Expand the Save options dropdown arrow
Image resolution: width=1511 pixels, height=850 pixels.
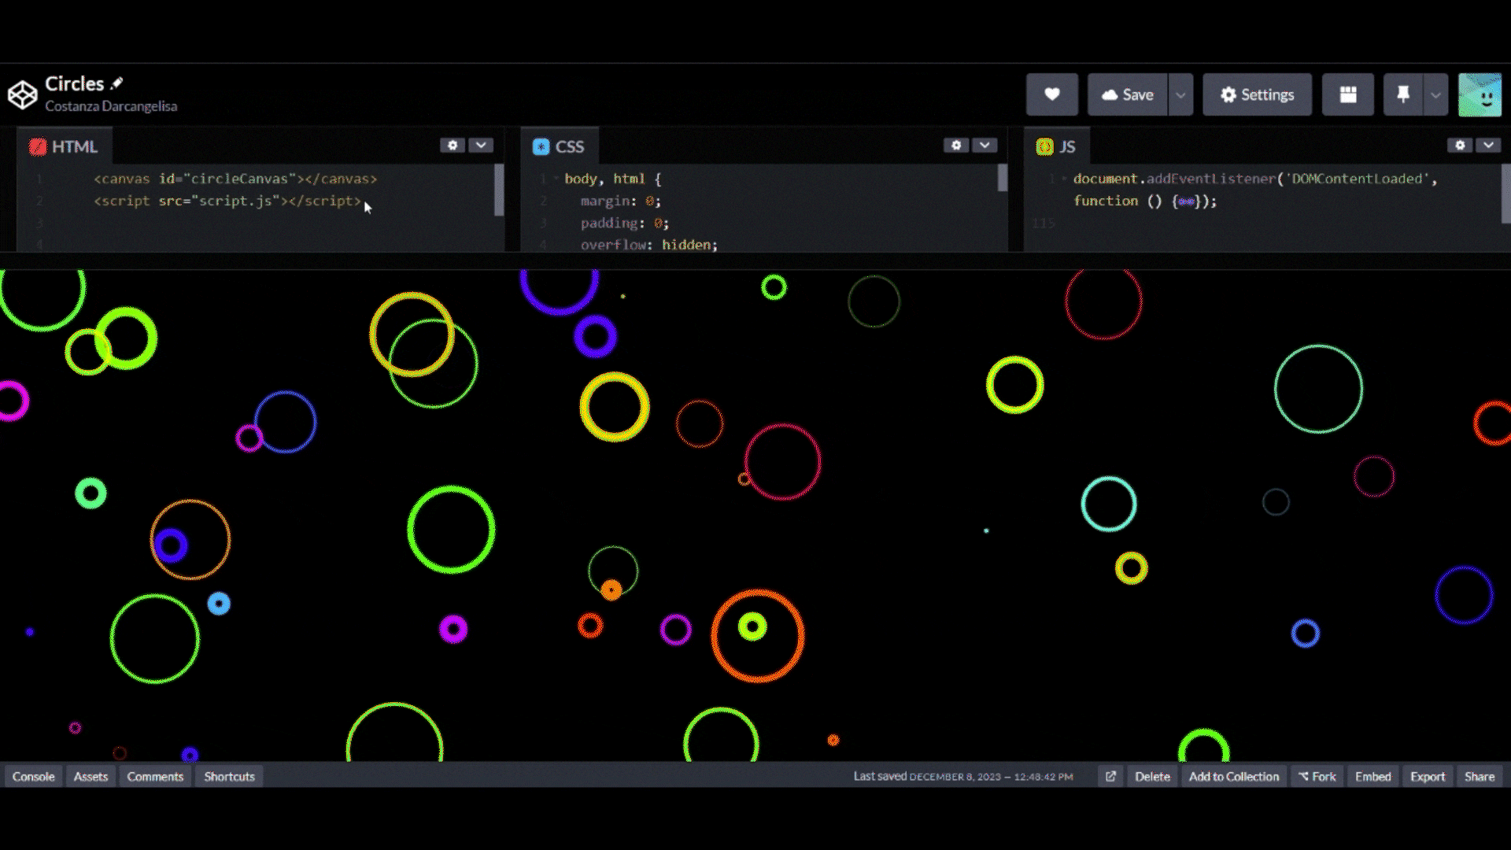1180,94
